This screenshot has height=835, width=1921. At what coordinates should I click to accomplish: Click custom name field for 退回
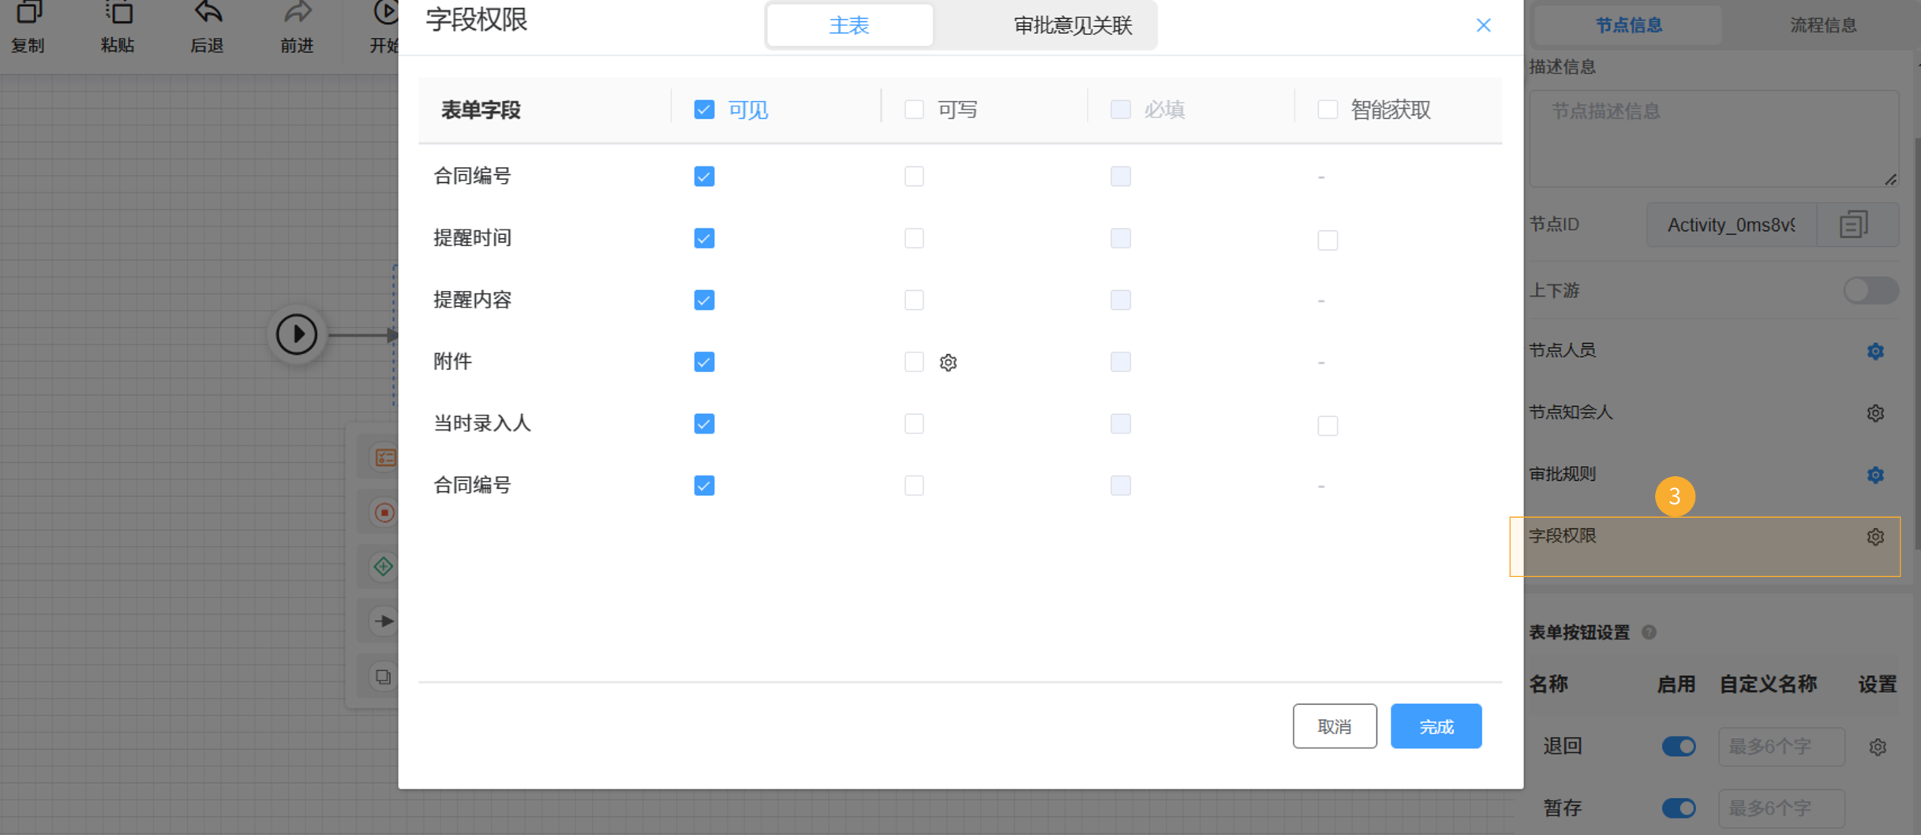point(1781,747)
